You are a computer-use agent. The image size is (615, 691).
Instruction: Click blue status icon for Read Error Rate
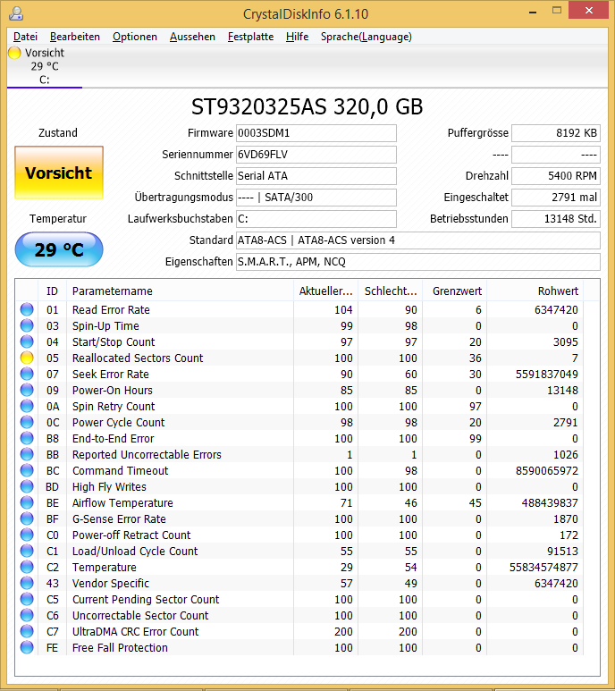pyautogui.click(x=27, y=309)
